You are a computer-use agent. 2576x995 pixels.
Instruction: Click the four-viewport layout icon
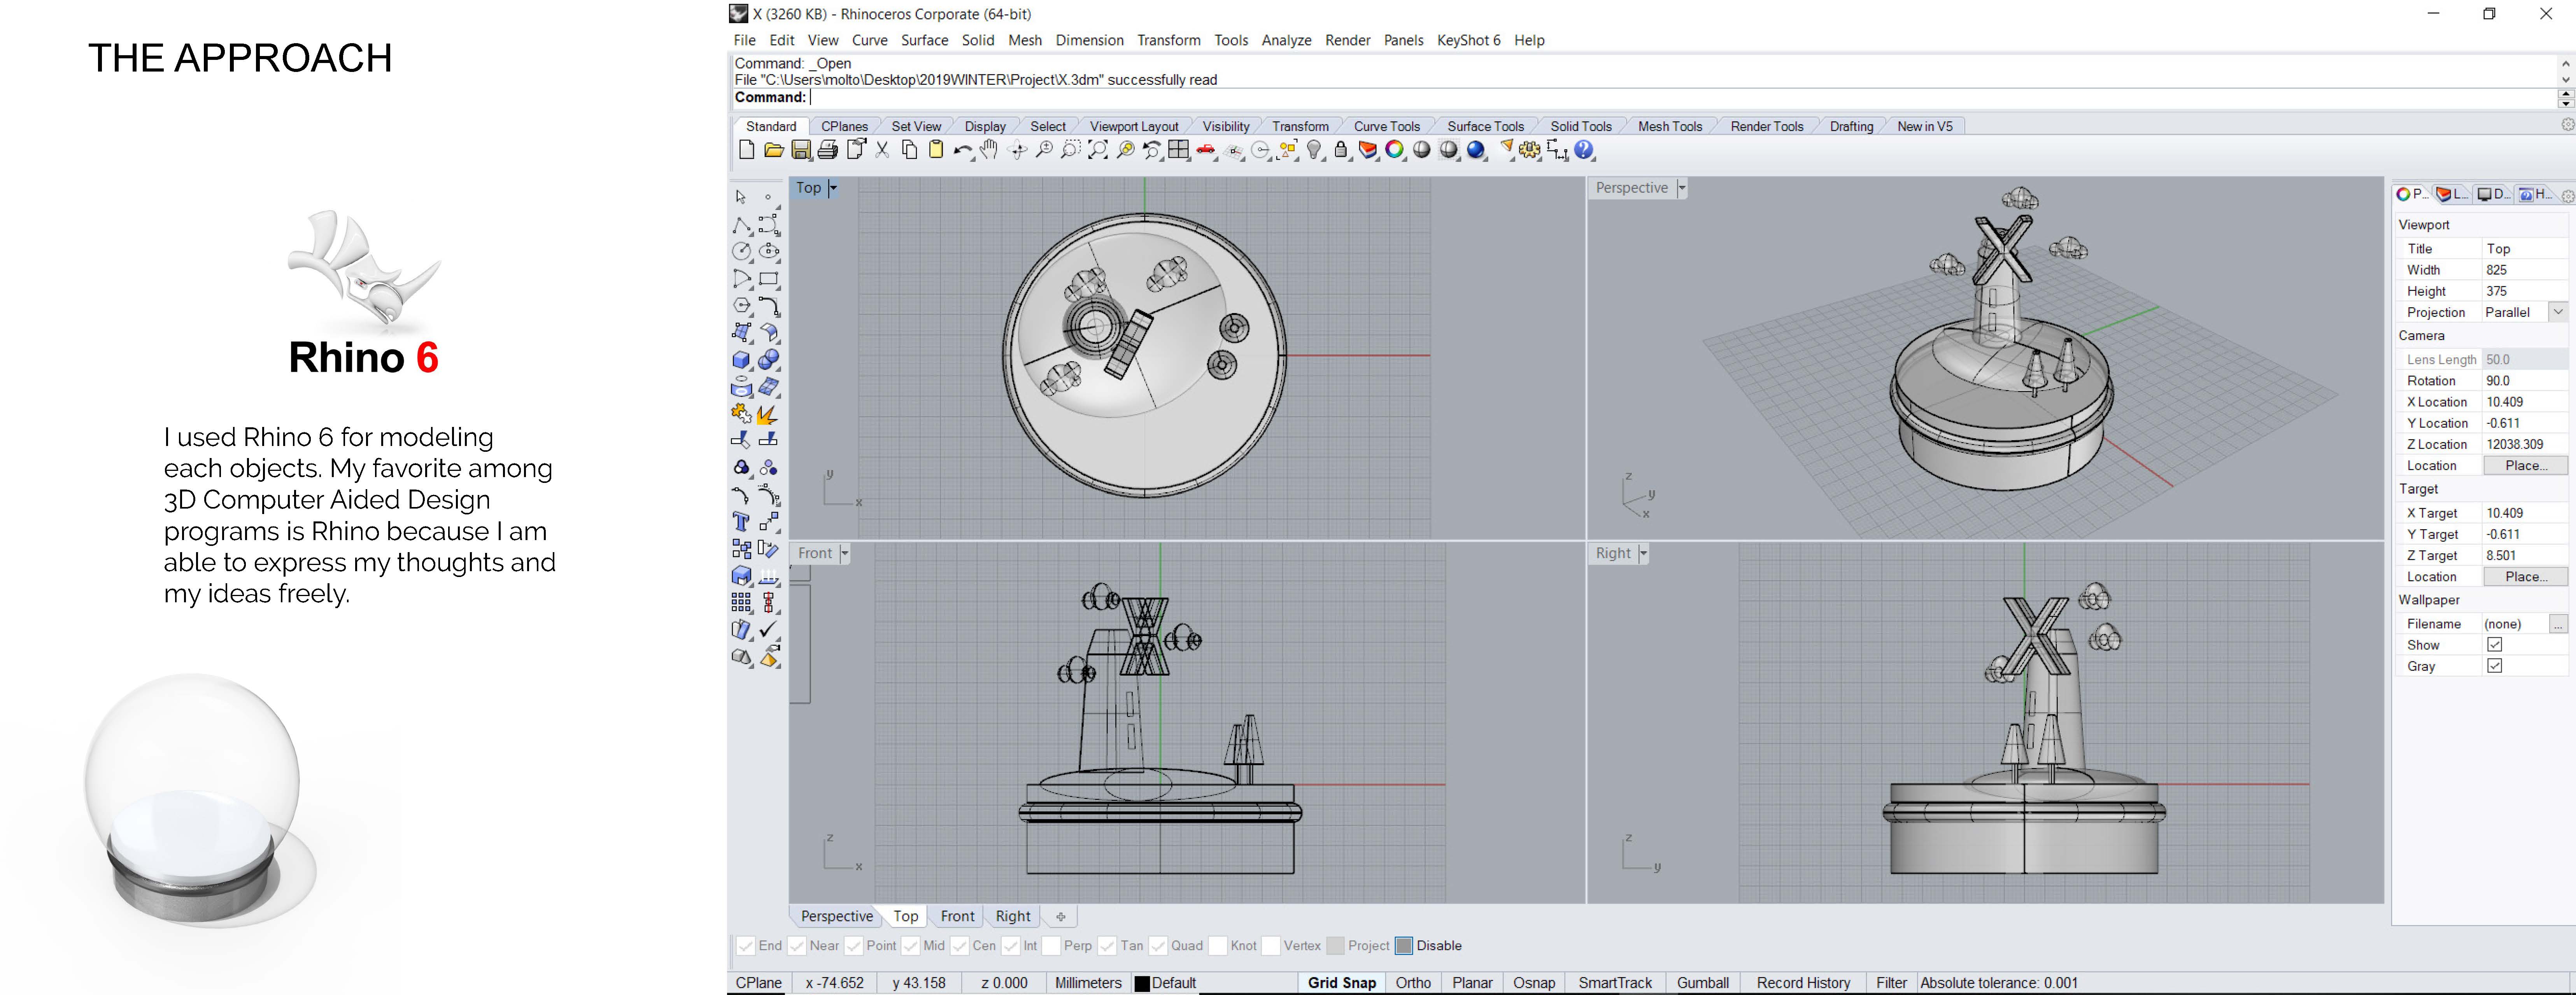1179,150
